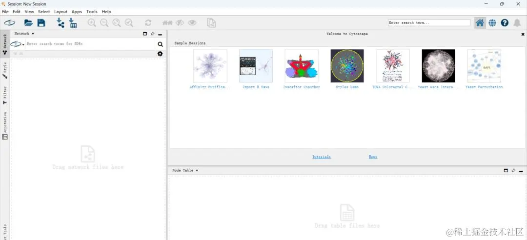Click the NDEx search magnifier button
Screen dimensions: 527x240
point(161,44)
